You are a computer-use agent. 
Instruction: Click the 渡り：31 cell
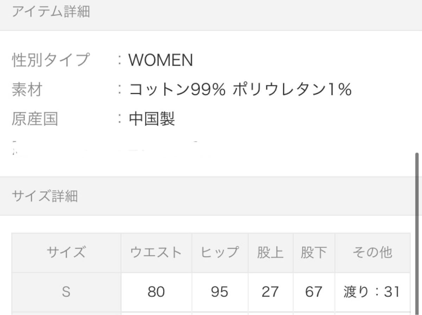coord(372,292)
